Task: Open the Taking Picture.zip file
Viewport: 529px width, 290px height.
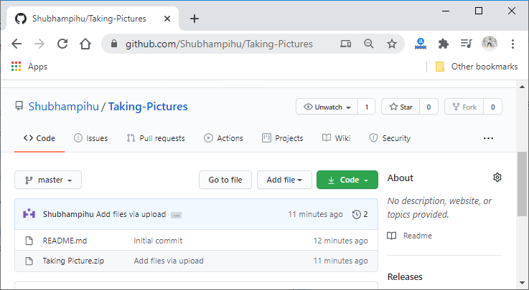Action: click(73, 261)
